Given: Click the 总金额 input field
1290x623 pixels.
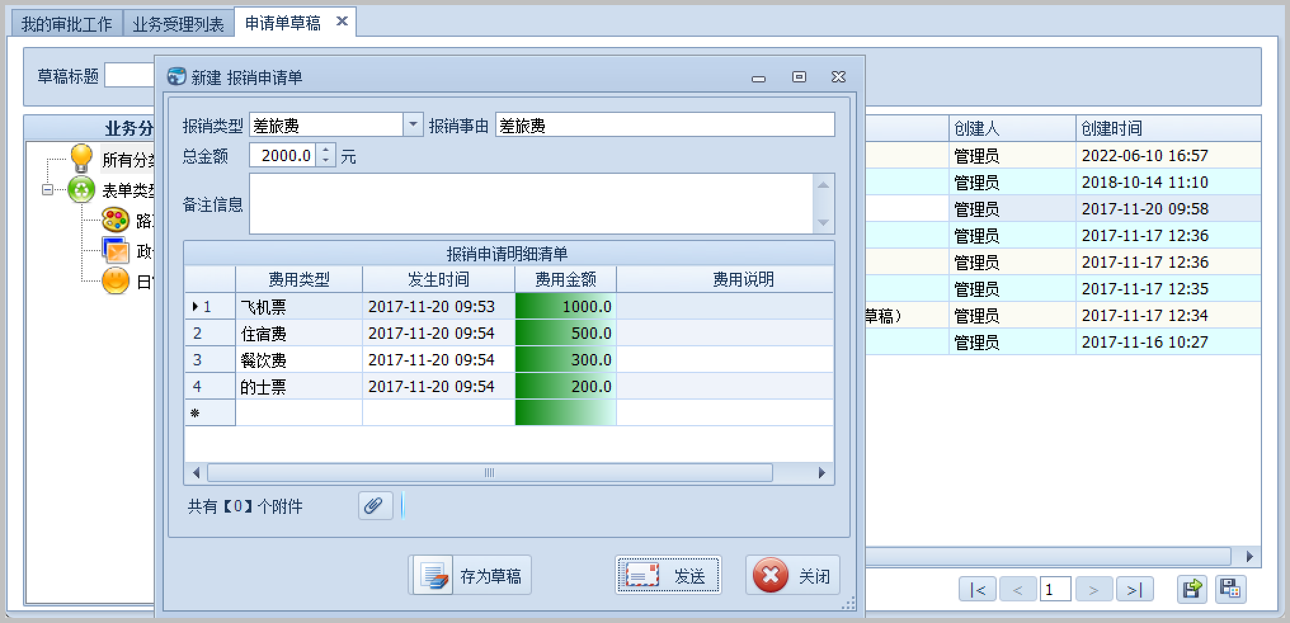Looking at the screenshot, I should click(x=283, y=155).
